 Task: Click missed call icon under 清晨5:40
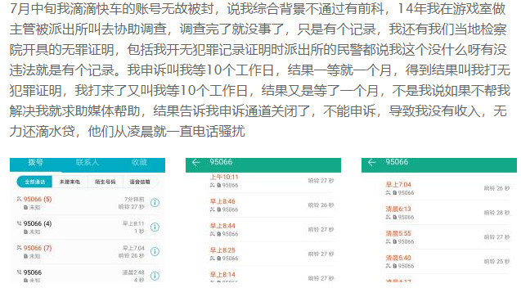(388, 266)
